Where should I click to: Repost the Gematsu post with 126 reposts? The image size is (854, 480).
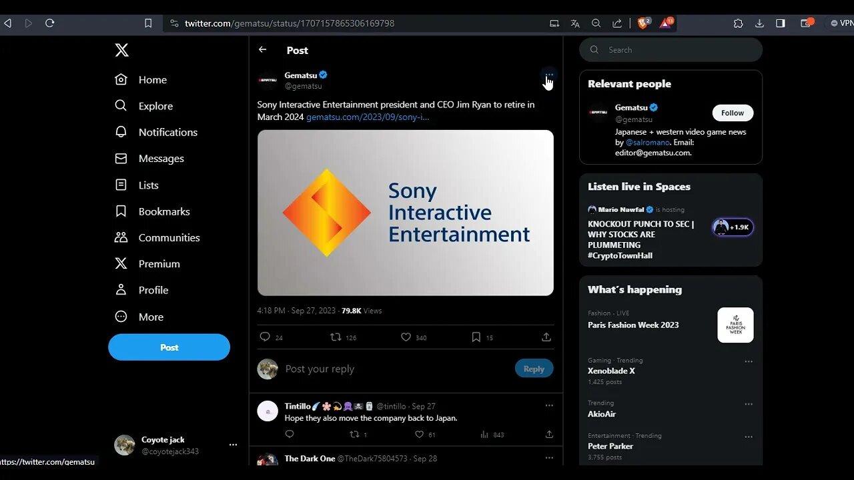click(336, 337)
